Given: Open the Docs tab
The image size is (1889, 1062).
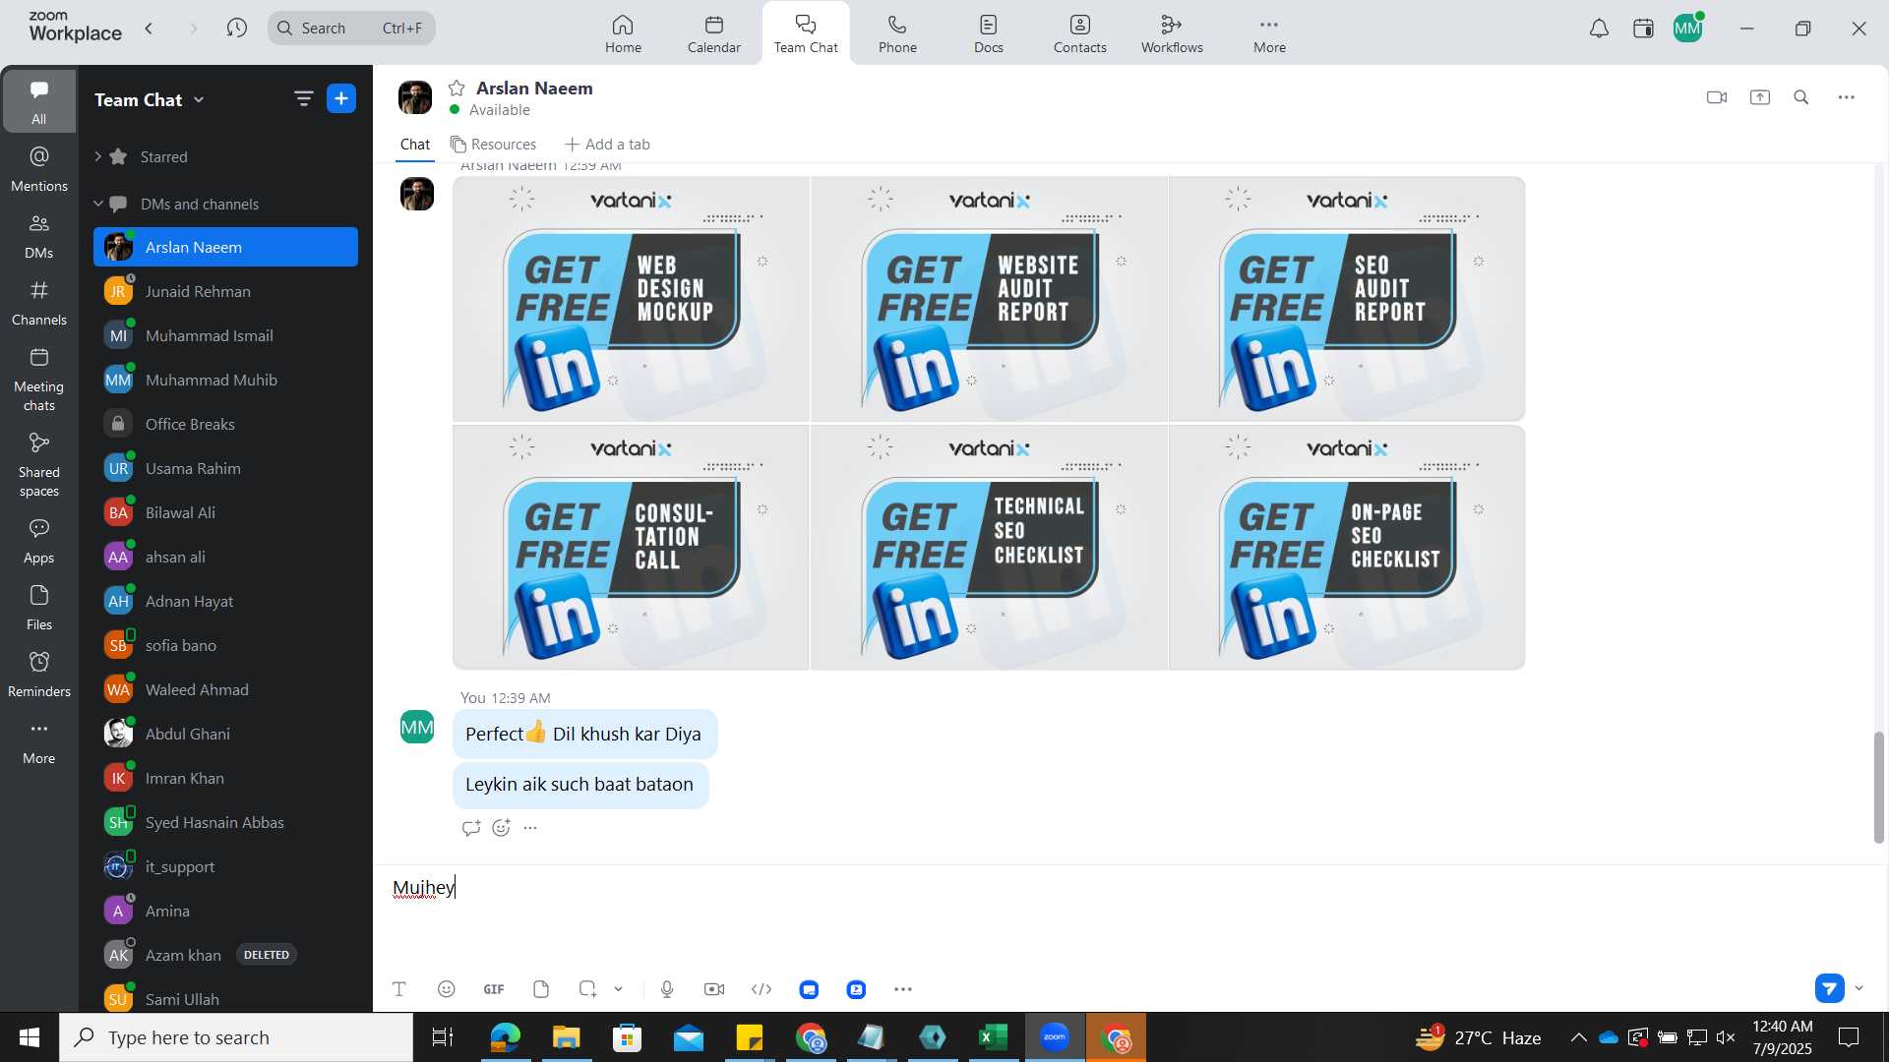Looking at the screenshot, I should pos(989,33).
